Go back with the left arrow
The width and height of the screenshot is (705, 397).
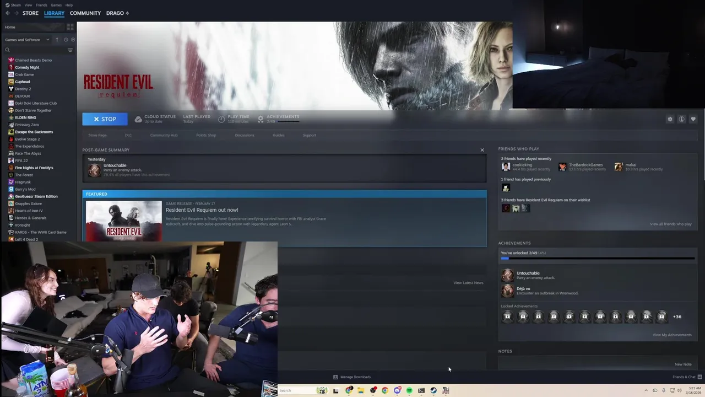pos(8,13)
